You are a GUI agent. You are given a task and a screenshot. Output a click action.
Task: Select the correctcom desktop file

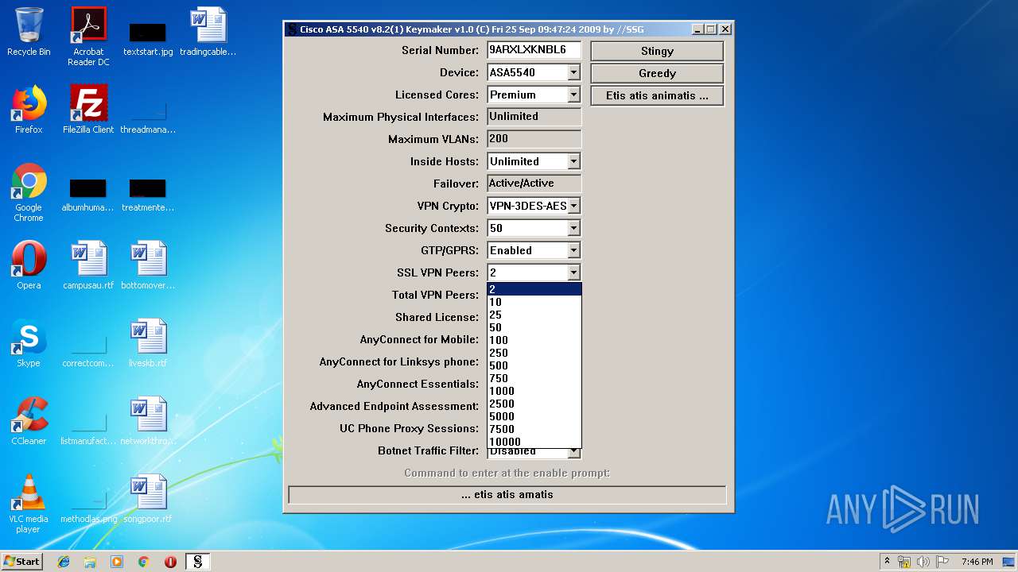(x=88, y=351)
